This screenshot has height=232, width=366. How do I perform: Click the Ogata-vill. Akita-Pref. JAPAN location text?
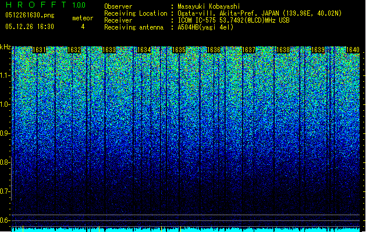[x=260, y=13]
